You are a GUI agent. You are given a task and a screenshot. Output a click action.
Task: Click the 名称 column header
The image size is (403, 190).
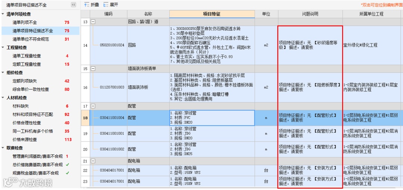pyautogui.click(x=148, y=14)
